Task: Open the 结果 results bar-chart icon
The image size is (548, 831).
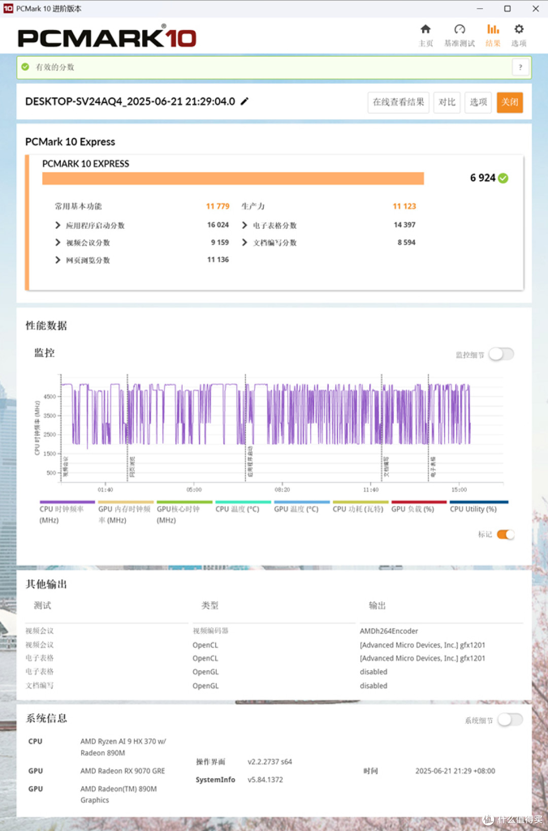Action: click(493, 29)
